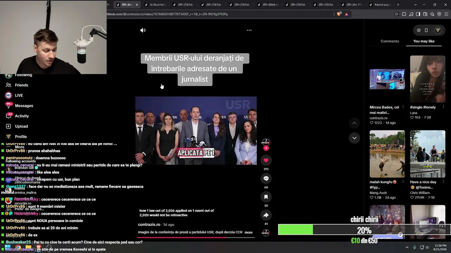This screenshot has height=253, width=451.
Task: Switch to the 'Ai făcut tot' browser tab
Action: [x=156, y=5]
